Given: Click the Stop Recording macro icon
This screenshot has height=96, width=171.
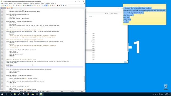Looking at the screenshot, I should [x=59, y=6].
